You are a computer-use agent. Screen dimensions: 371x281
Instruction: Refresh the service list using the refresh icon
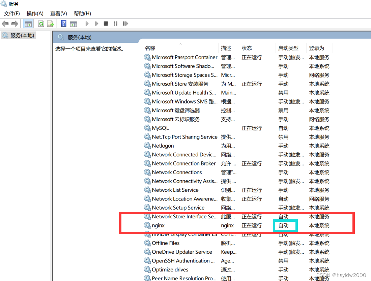pos(41,23)
